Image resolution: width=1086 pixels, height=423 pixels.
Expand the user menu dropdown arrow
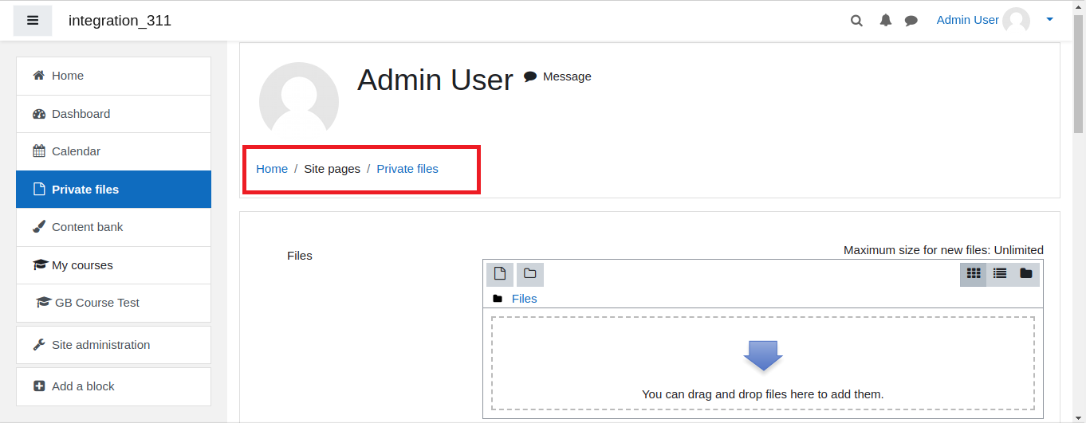pyautogui.click(x=1049, y=20)
